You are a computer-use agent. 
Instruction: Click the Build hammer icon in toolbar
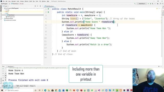[135, 4]
